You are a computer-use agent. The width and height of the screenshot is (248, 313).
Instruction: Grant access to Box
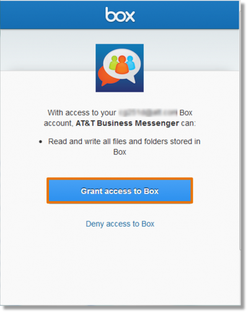(x=120, y=191)
